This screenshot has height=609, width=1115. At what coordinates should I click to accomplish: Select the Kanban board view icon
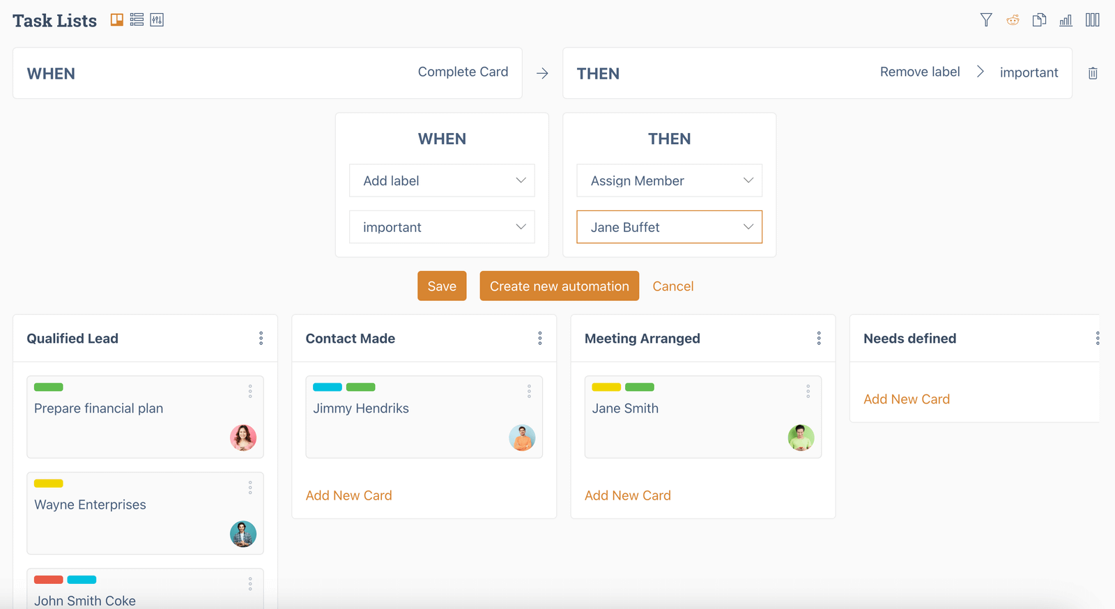click(116, 20)
